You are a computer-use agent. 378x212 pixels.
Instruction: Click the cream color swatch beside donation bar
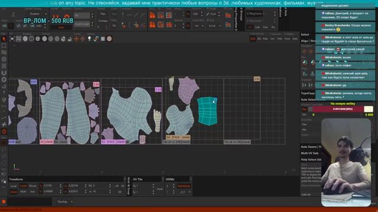click(x=369, y=109)
